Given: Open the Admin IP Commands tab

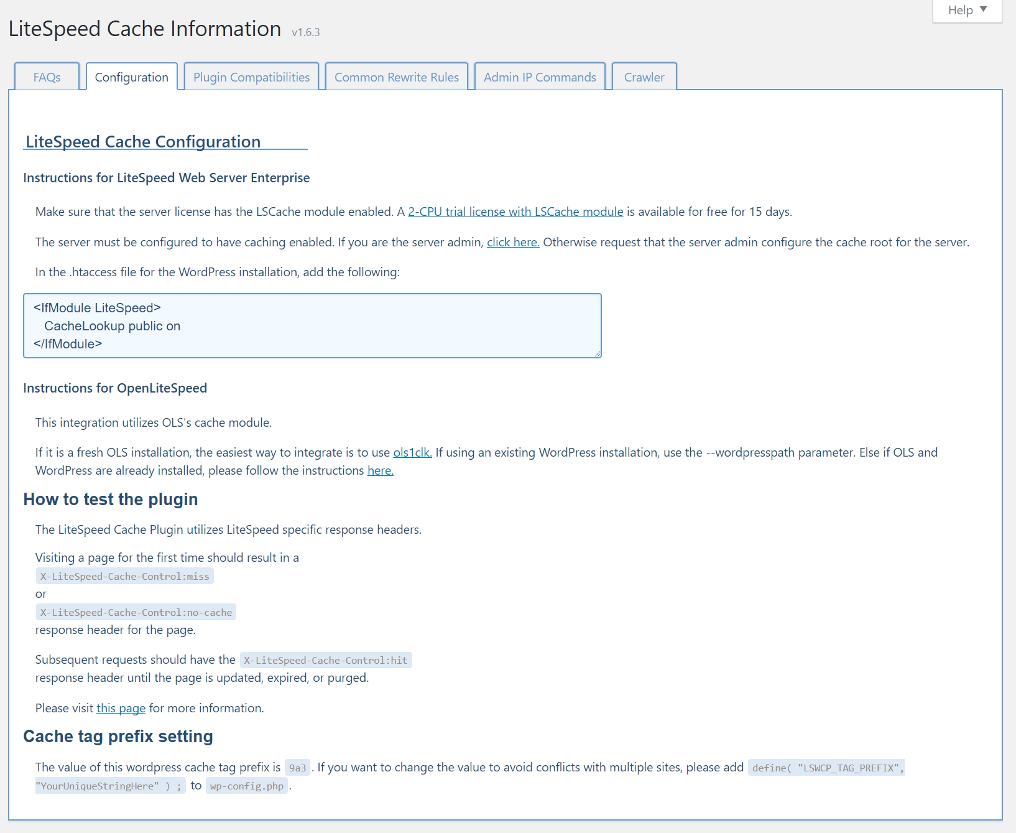Looking at the screenshot, I should pyautogui.click(x=540, y=77).
